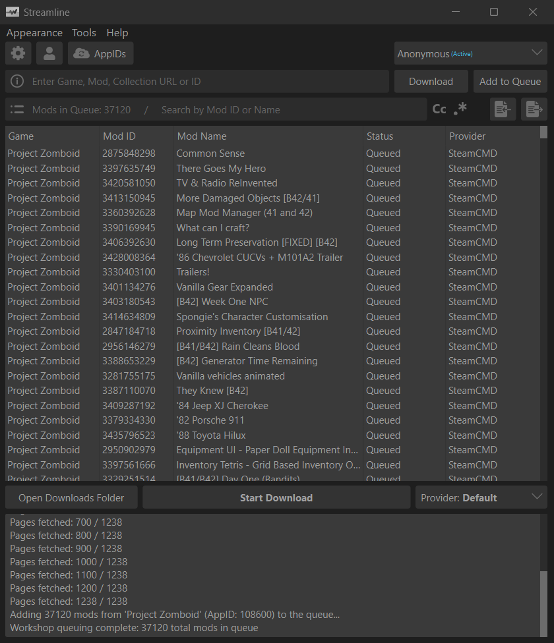Click the Download button
Viewport: 554px width, 643px height.
coord(431,81)
